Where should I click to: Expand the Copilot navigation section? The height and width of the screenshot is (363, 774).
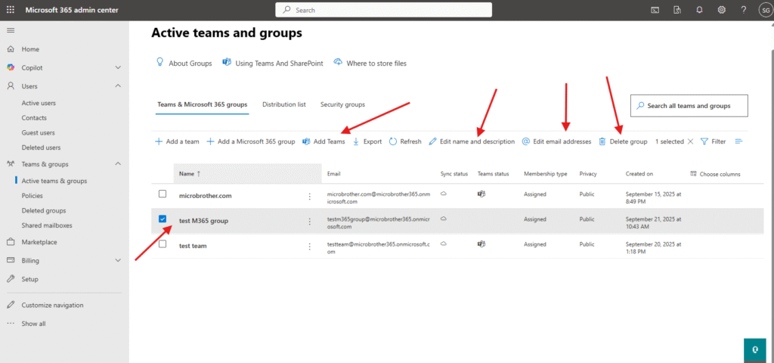(118, 67)
